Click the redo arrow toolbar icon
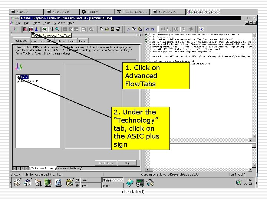This screenshot has height=200, width=267. 153,29
